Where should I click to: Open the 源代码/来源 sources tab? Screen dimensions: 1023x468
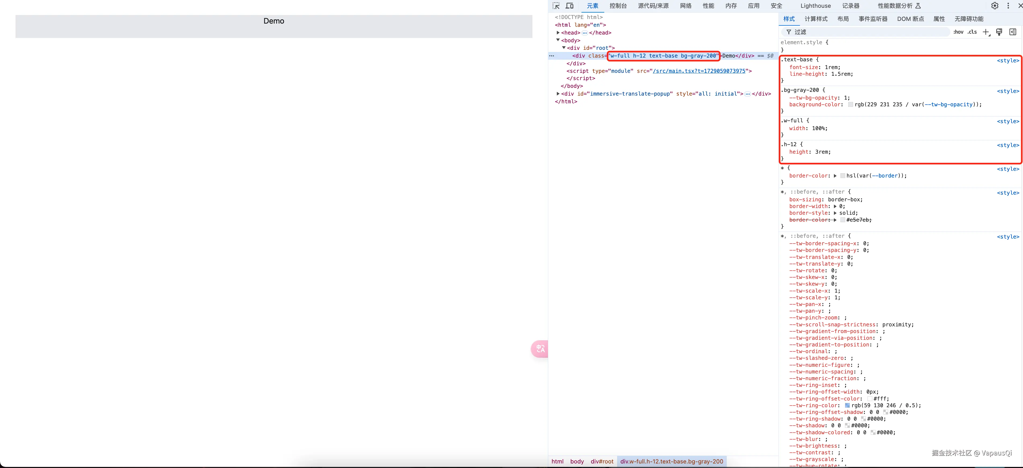(x=653, y=6)
